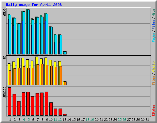Click green weekend day label 11

coord(55,120)
